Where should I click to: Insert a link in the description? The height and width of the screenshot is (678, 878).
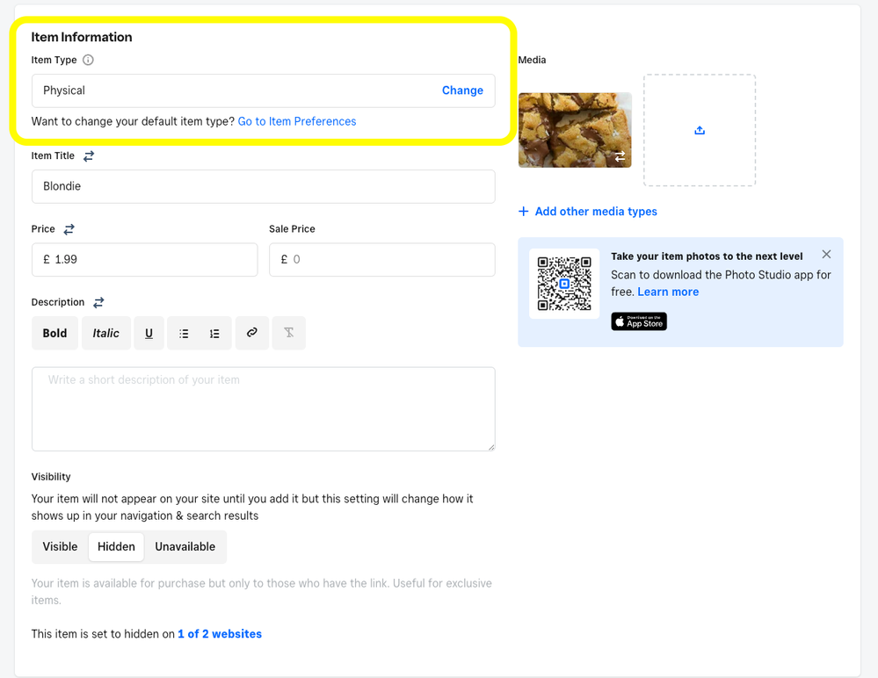coord(252,334)
